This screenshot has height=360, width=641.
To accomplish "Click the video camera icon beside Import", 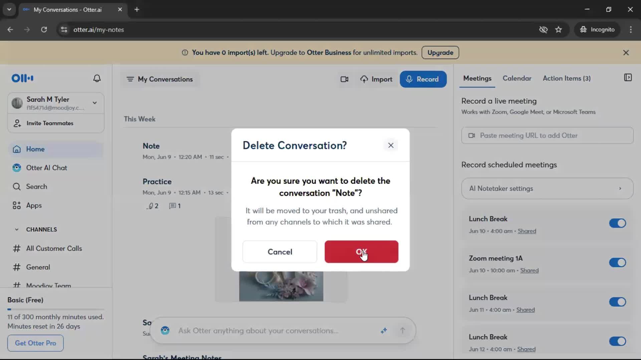I will pyautogui.click(x=345, y=79).
